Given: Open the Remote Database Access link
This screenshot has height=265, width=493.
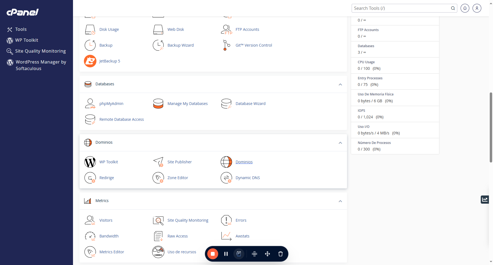Looking at the screenshot, I should click(121, 119).
